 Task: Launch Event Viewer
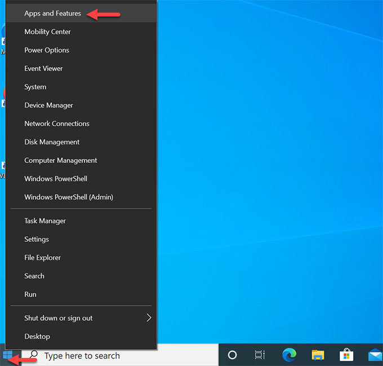tap(81, 68)
